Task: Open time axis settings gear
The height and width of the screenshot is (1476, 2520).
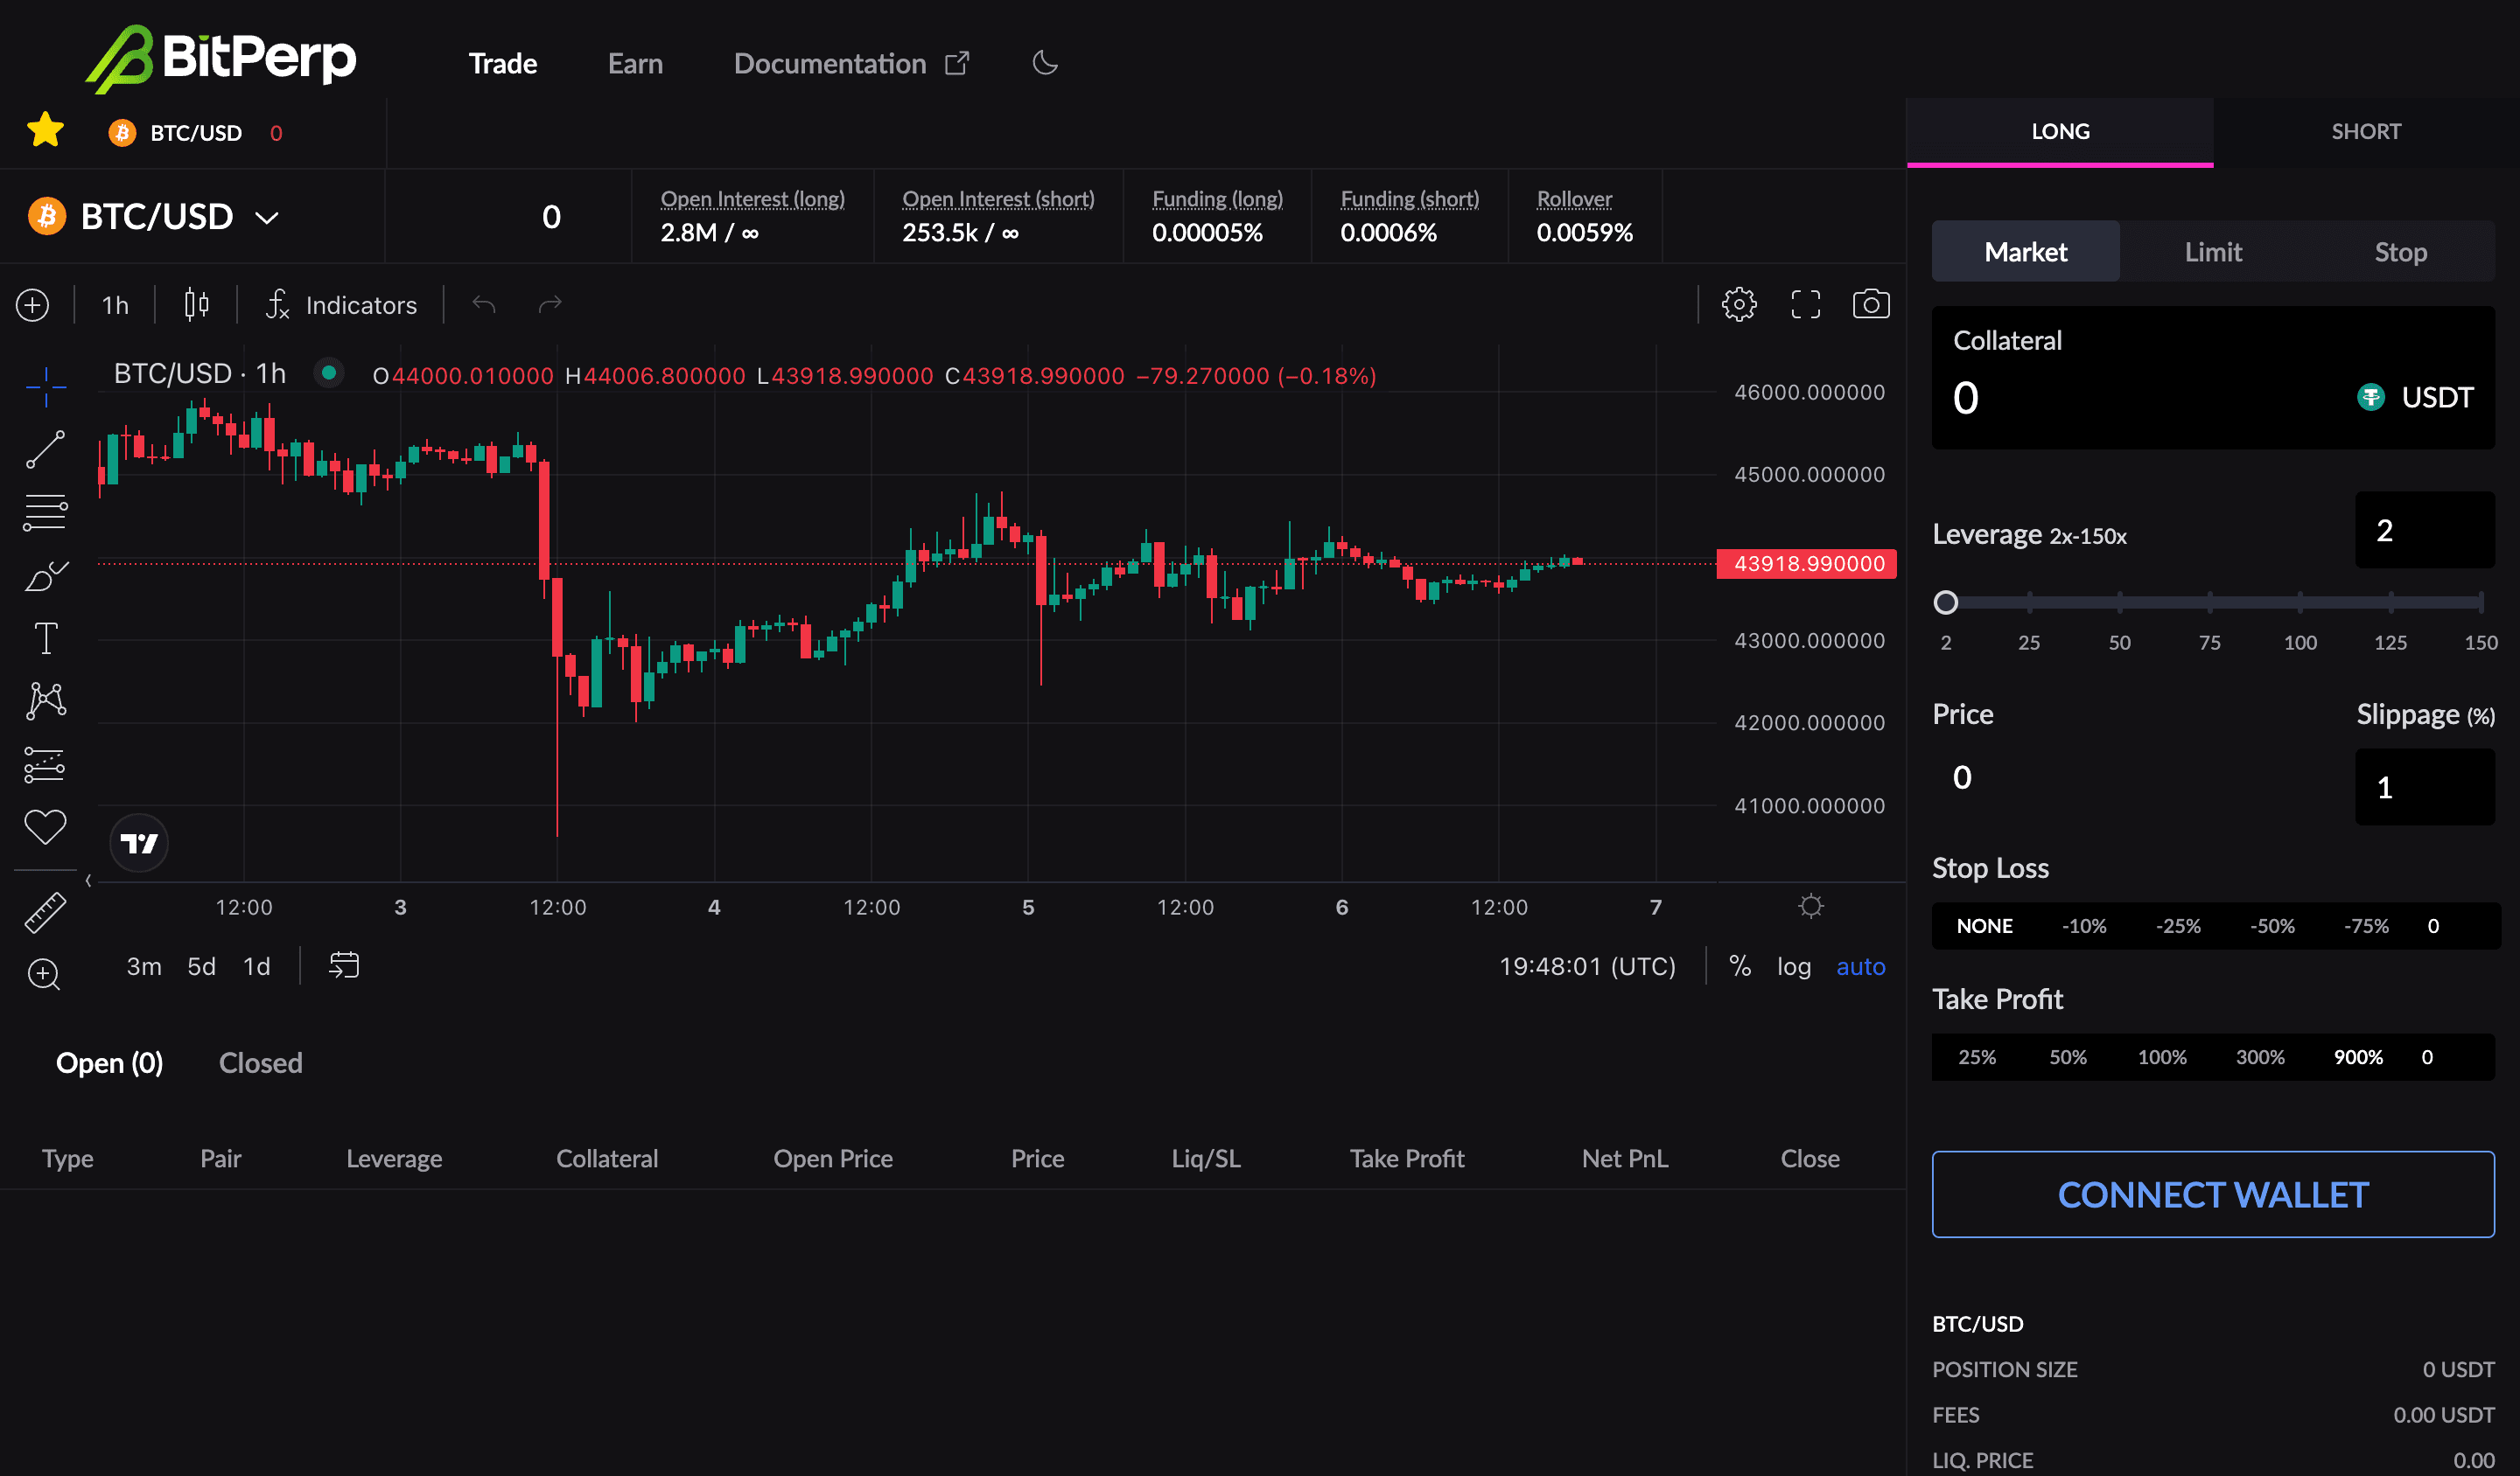Action: click(x=1810, y=907)
